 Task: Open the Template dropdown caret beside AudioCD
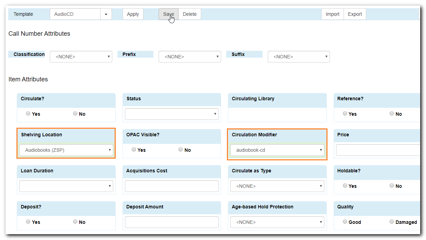(106, 14)
